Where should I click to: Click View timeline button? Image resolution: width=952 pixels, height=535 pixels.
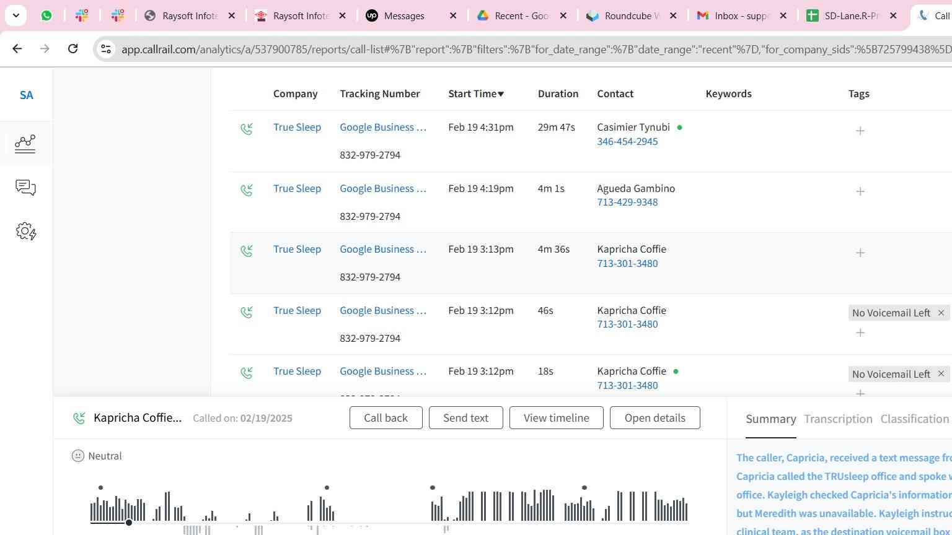pyautogui.click(x=556, y=417)
